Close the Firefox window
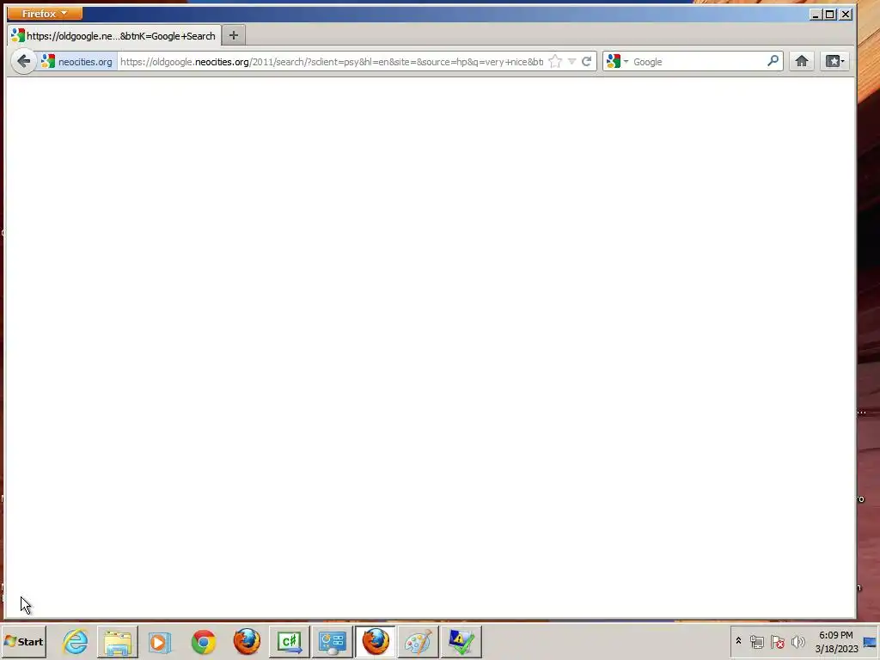The image size is (880, 660). click(846, 14)
